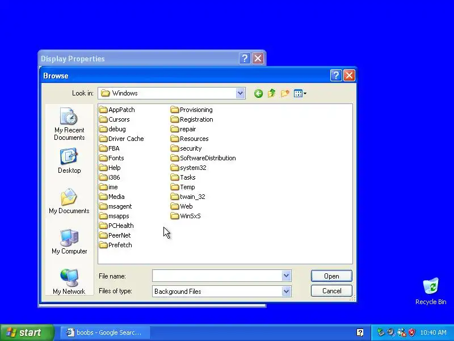454x341 pixels.
Task: Select the repair folder
Action: (x=183, y=129)
